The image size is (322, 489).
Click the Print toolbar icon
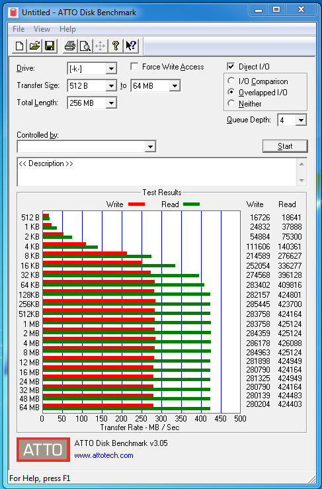coord(70,46)
